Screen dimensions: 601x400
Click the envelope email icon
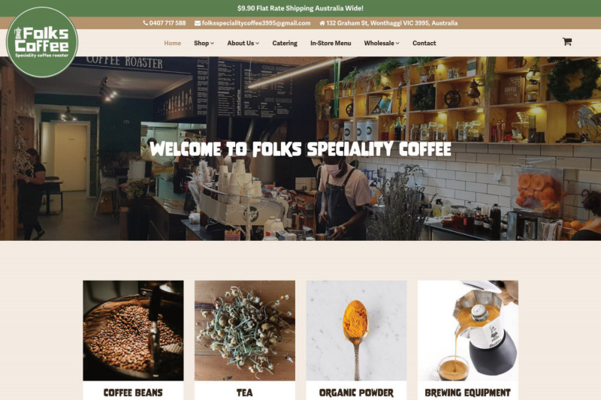click(x=198, y=23)
